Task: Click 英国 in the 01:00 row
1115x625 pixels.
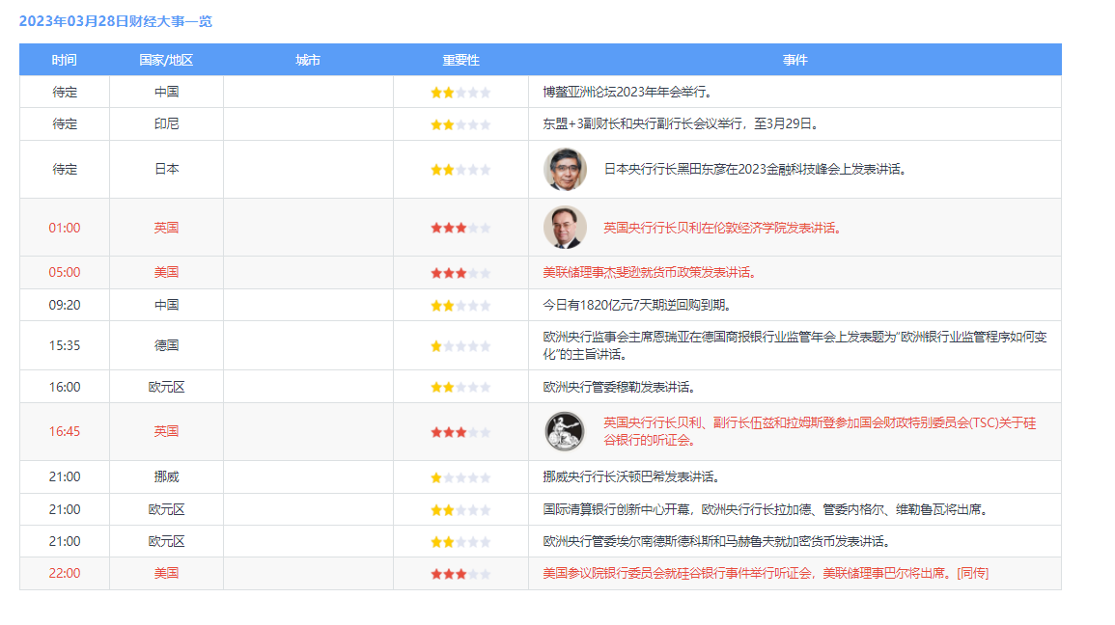Action: click(x=166, y=228)
